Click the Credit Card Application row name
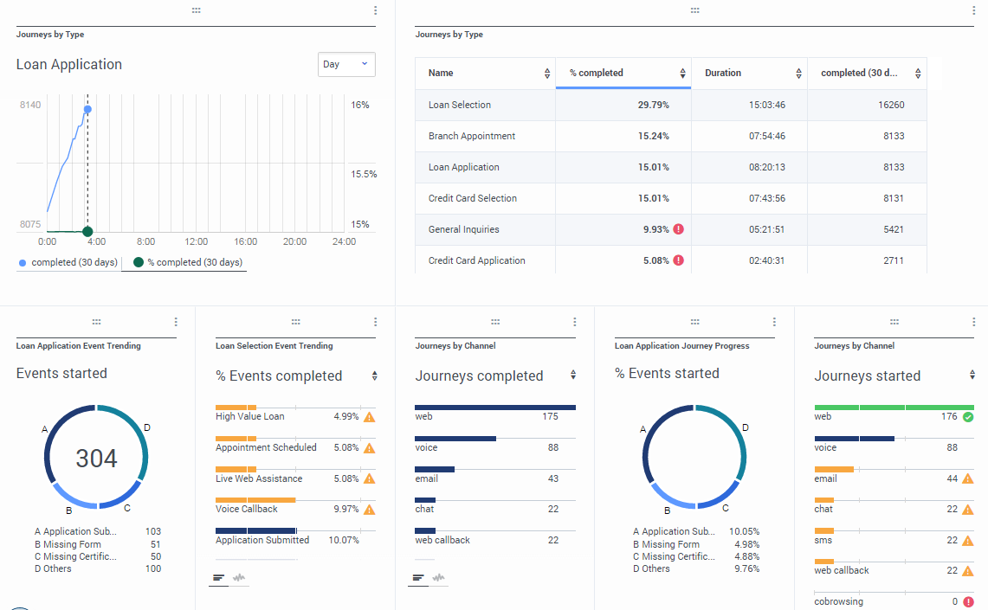 476,260
